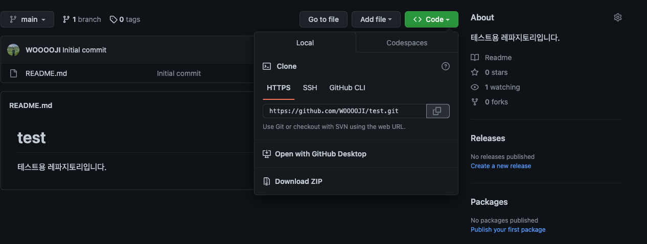Open Initial commit link in README.md row
Screen dimensions: 647x244
pyautogui.click(x=179, y=73)
